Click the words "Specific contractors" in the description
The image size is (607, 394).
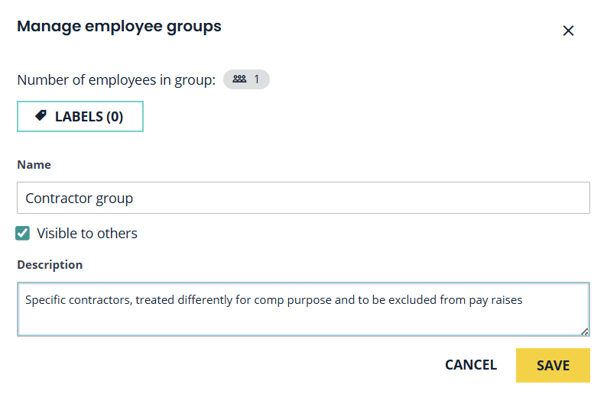coord(79,300)
